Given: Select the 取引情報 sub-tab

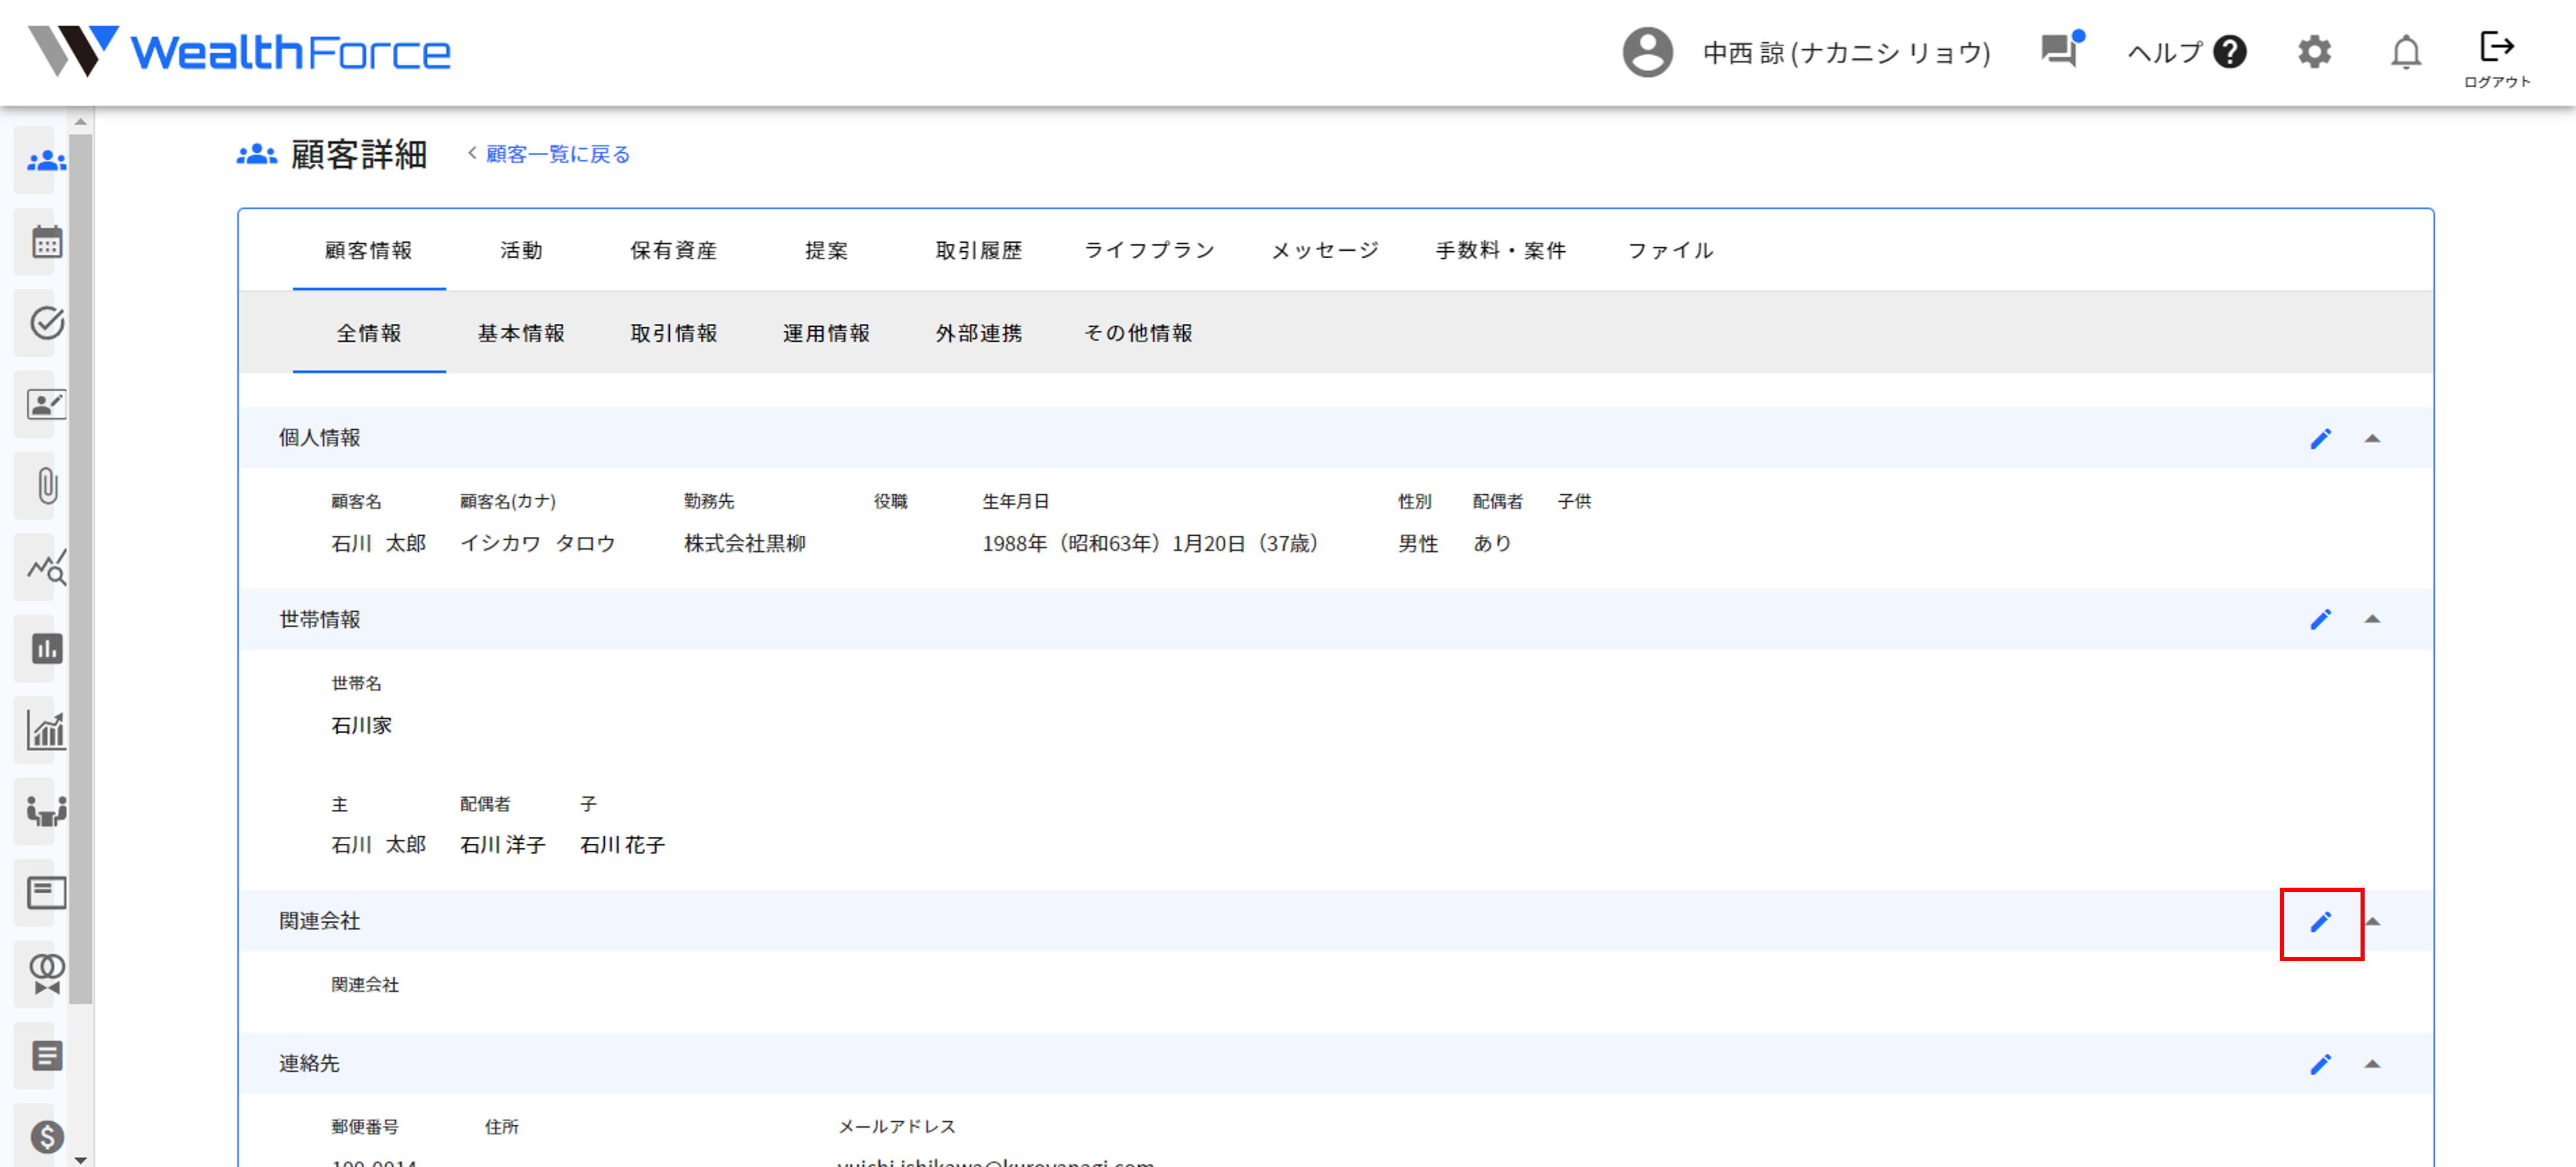Looking at the screenshot, I should [x=674, y=333].
